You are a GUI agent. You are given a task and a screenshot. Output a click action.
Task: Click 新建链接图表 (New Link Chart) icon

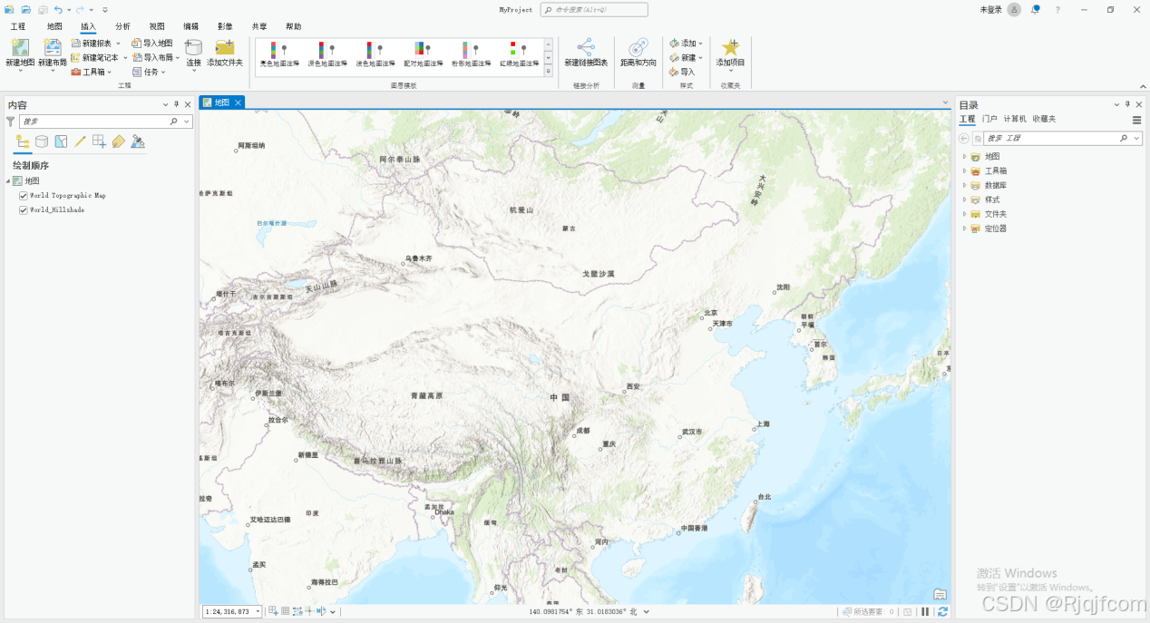click(x=586, y=47)
